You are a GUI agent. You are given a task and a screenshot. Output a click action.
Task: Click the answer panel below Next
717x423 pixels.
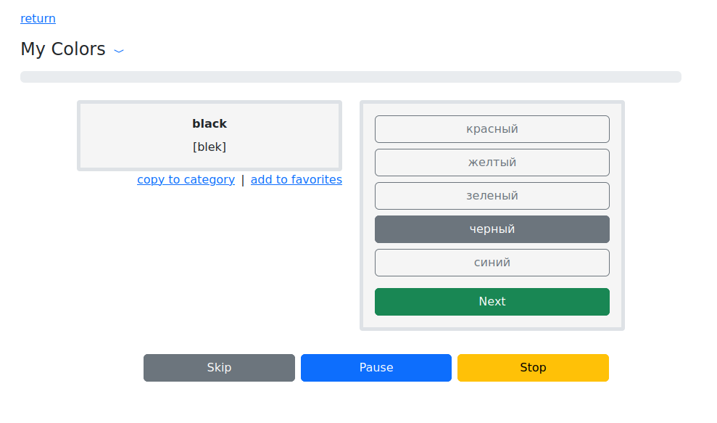click(x=492, y=322)
